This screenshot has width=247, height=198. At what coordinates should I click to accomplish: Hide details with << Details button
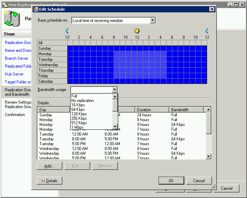tap(49, 181)
